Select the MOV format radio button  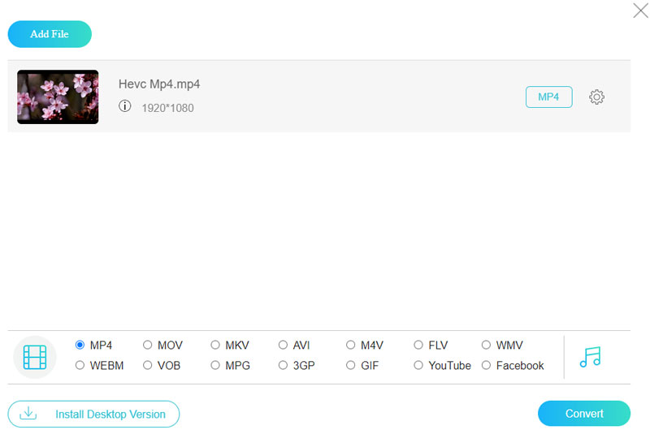(148, 345)
